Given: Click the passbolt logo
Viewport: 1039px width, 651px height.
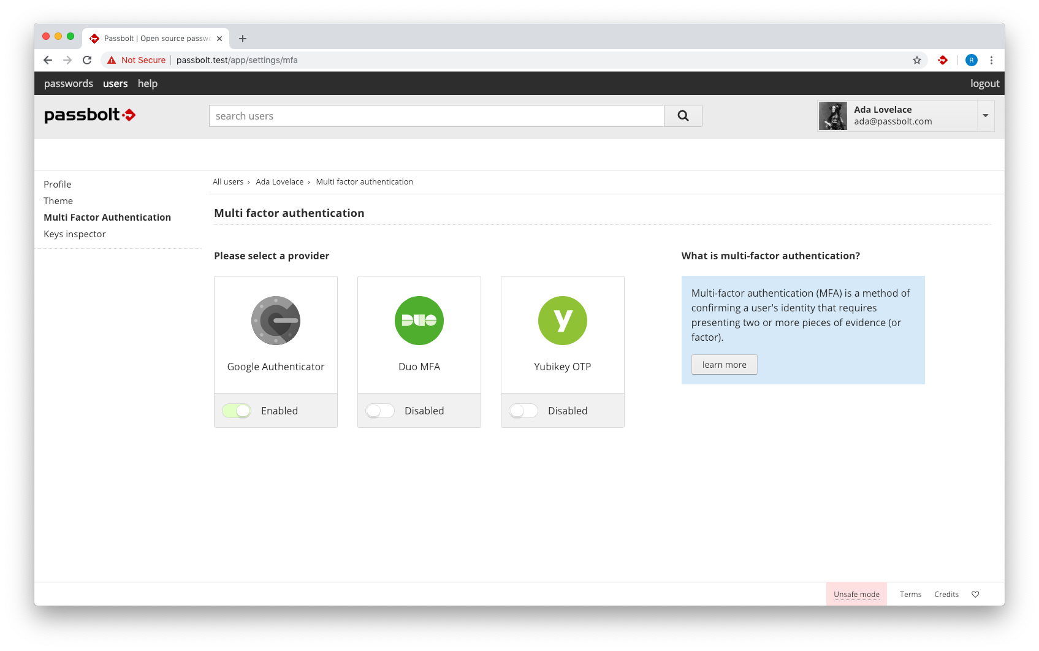Looking at the screenshot, I should coord(89,115).
